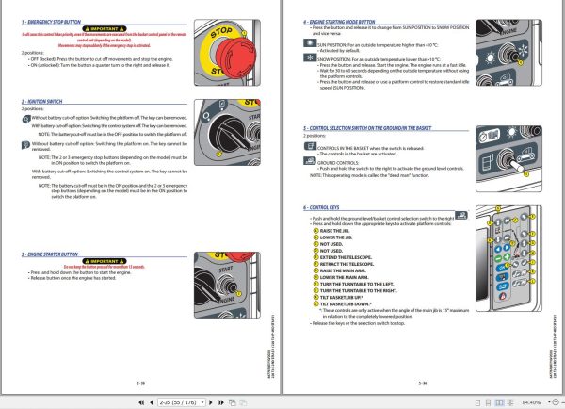565x409 pixels.
Task: Go to the next page
Action: point(211,402)
